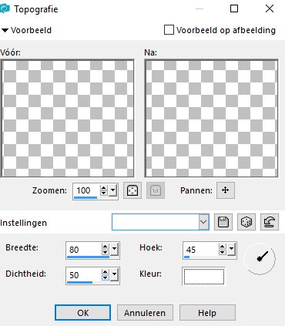Open the Kleur color swatch

click(204, 276)
